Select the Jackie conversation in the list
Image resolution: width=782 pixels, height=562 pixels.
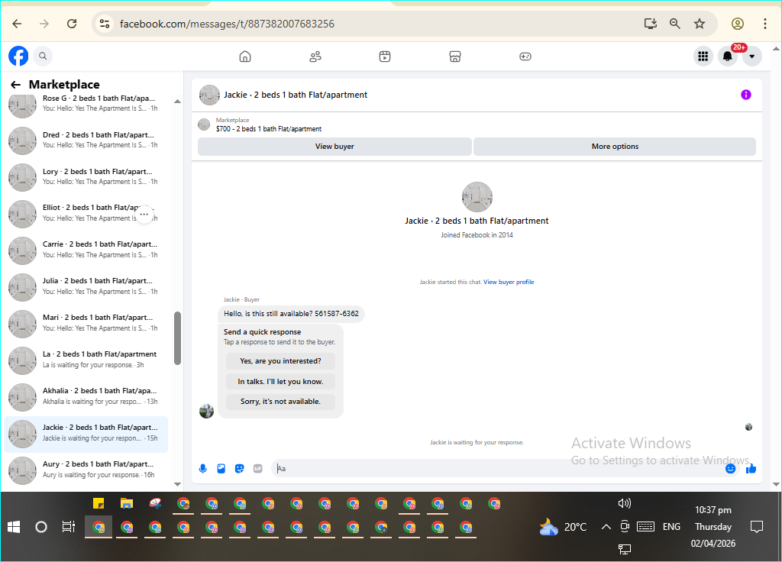click(86, 433)
